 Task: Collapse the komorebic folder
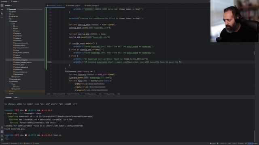pos(8,81)
